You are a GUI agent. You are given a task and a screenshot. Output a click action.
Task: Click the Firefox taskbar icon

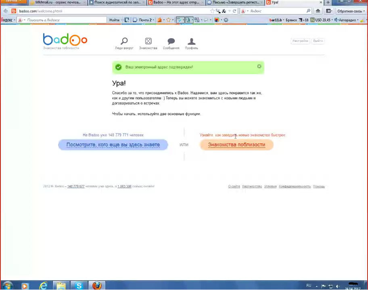97,286
